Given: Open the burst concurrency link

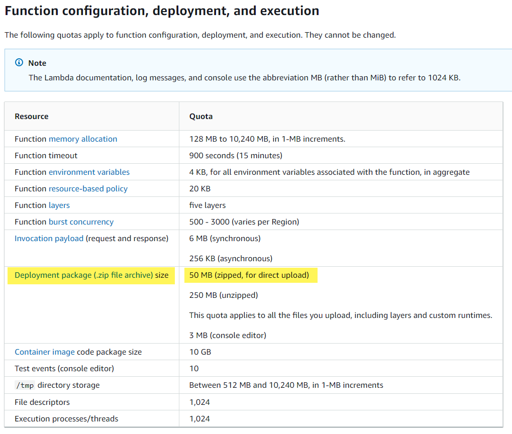Looking at the screenshot, I should tap(81, 222).
